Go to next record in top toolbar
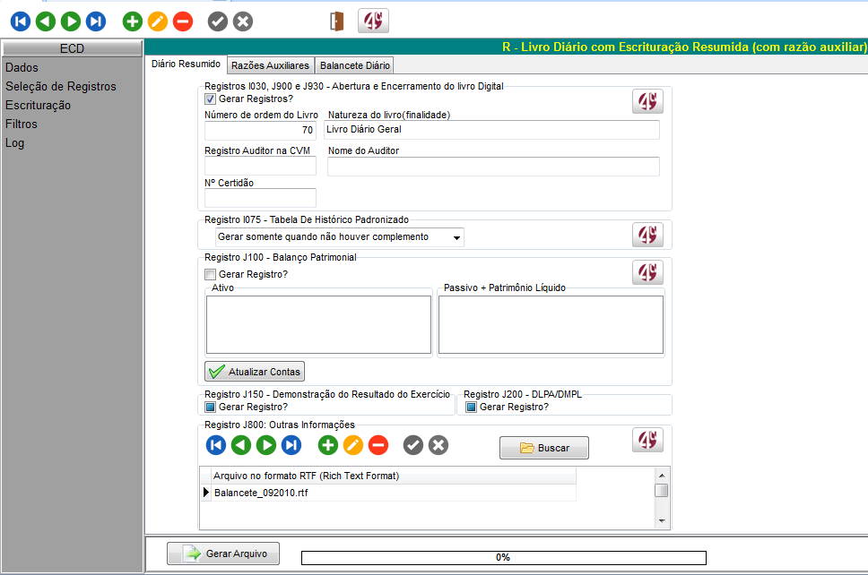 tap(70, 21)
